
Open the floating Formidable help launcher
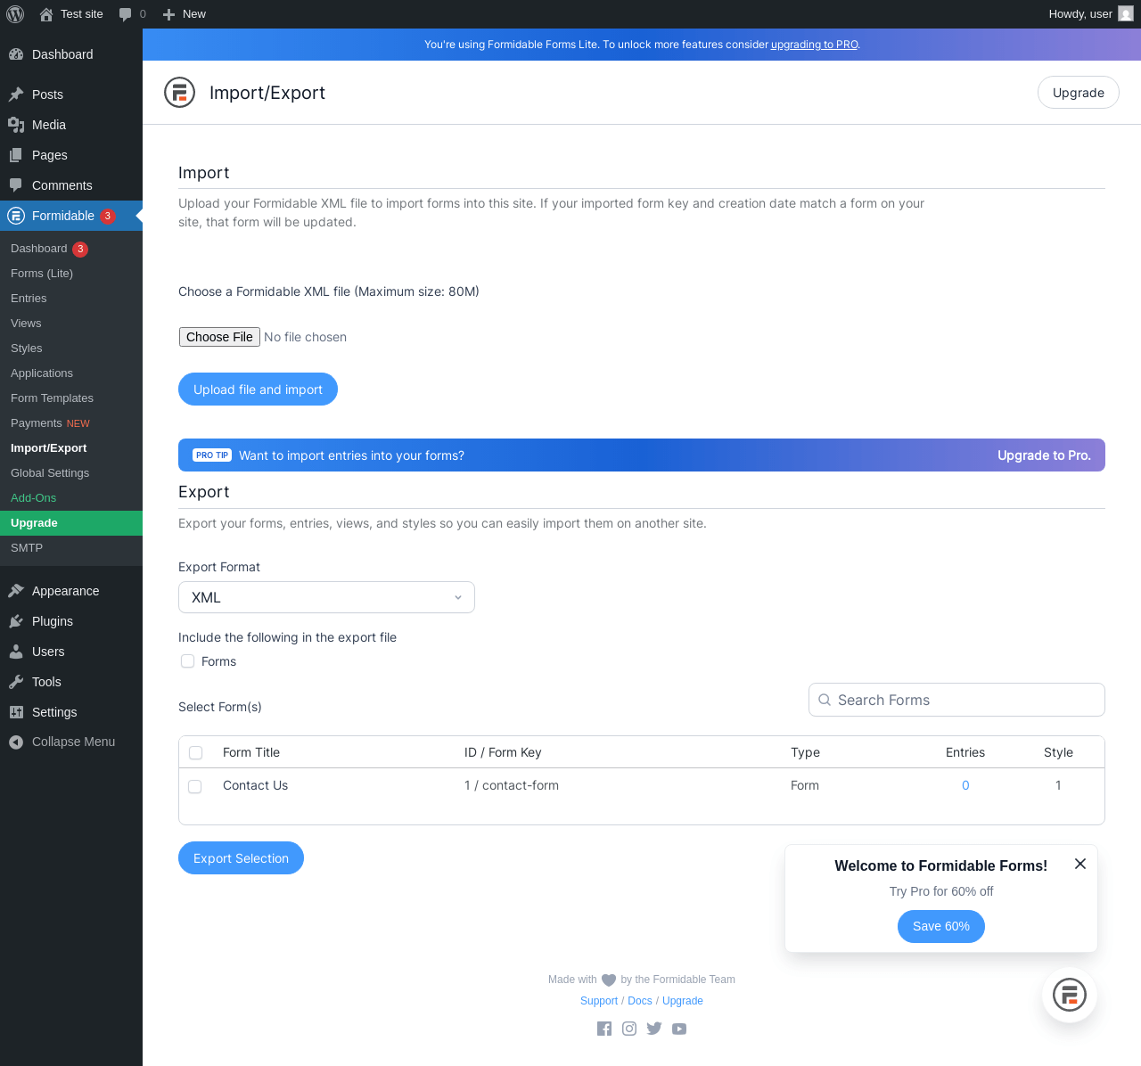click(x=1070, y=995)
